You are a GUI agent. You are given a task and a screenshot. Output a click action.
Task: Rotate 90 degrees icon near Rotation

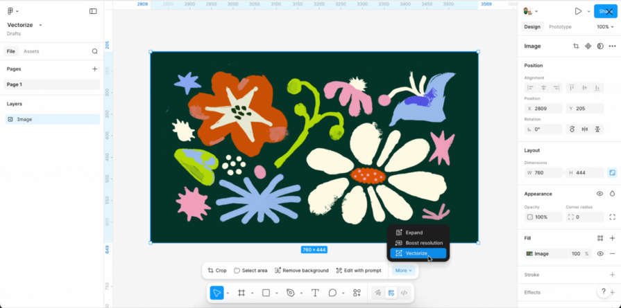tap(572, 129)
